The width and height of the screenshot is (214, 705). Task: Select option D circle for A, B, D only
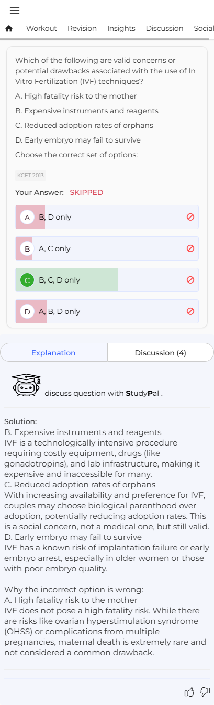point(27,311)
